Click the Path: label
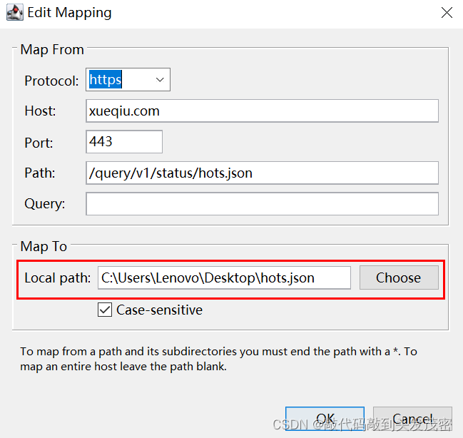The width and height of the screenshot is (463, 438). [x=40, y=173]
